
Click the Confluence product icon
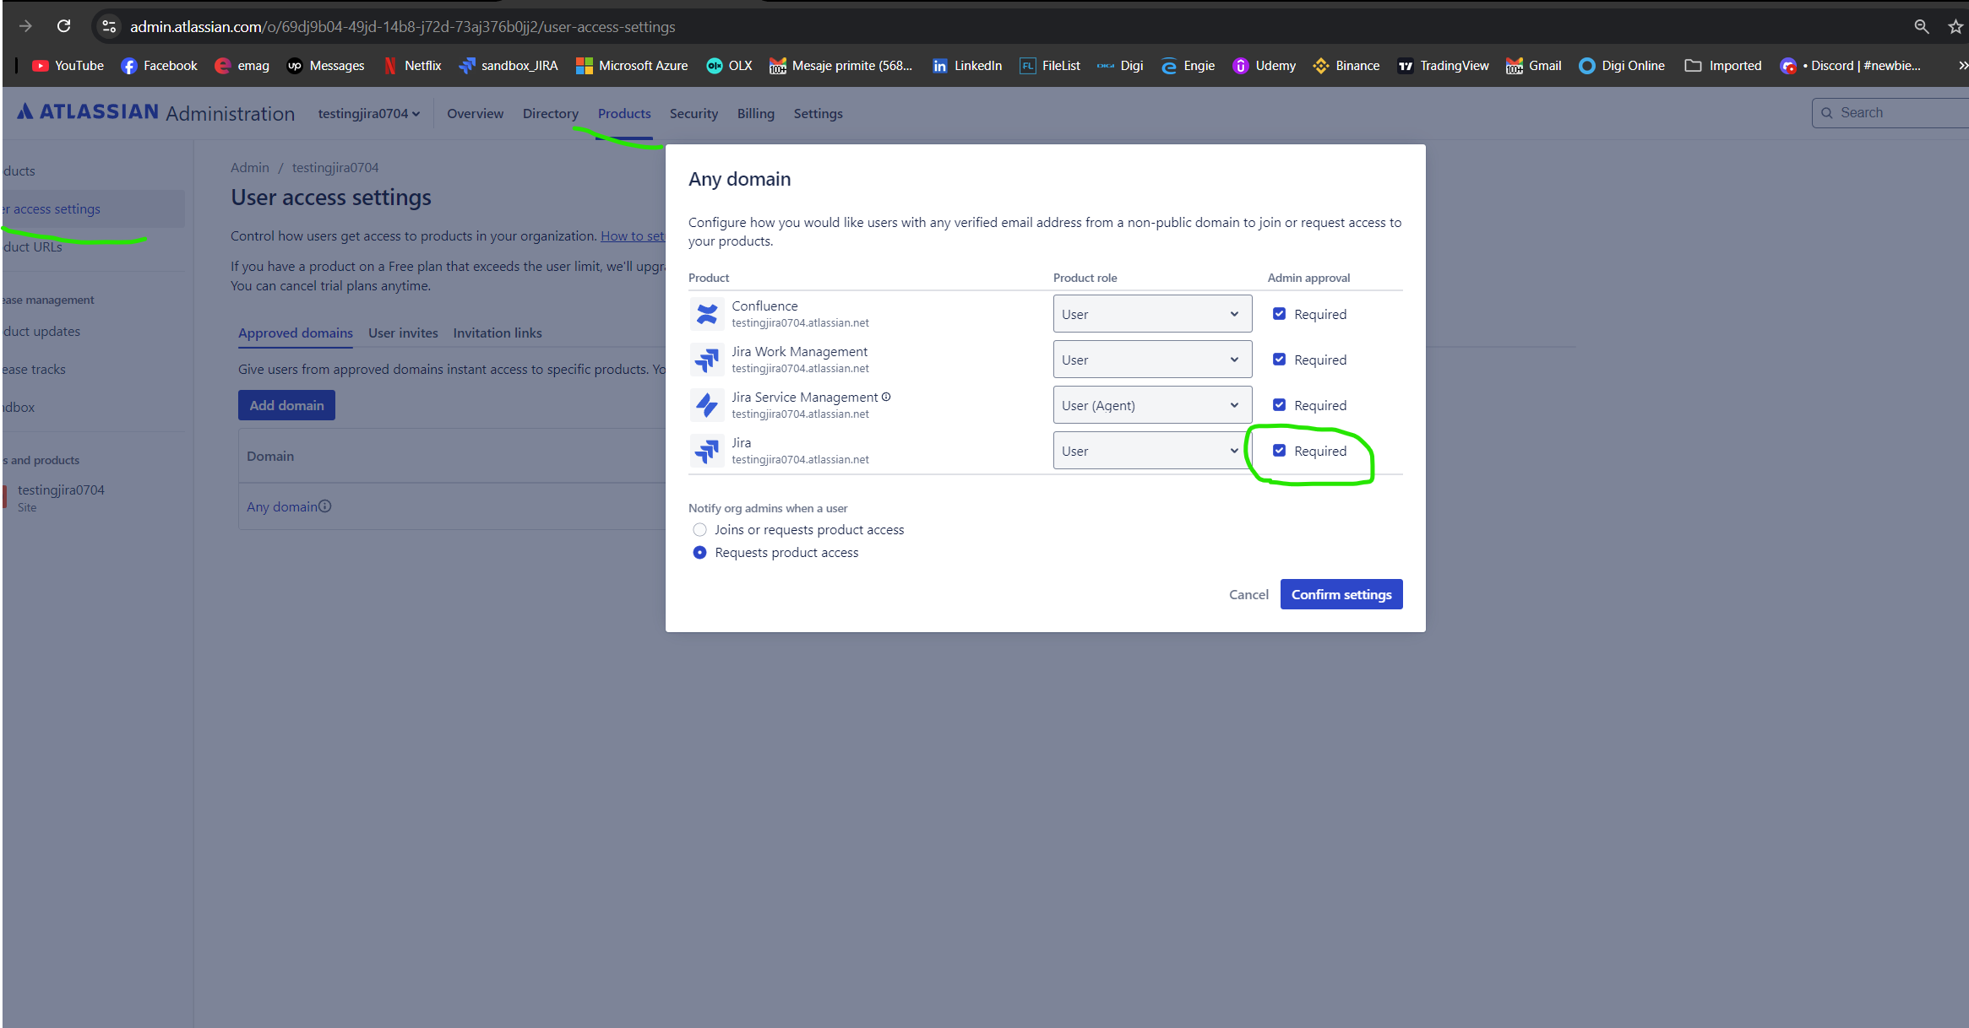(707, 313)
